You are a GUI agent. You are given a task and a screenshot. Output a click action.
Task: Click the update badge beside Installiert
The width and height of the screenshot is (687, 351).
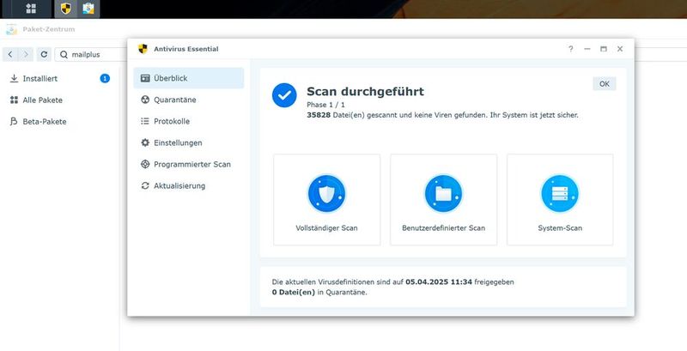tap(105, 79)
